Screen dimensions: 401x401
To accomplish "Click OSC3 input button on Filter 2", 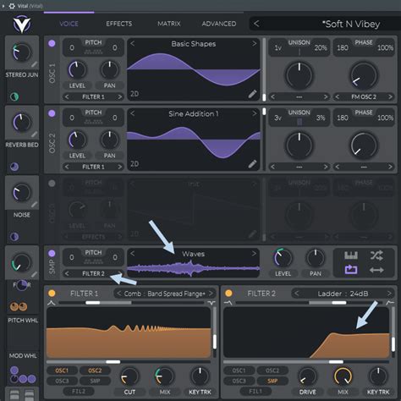I will tap(239, 381).
